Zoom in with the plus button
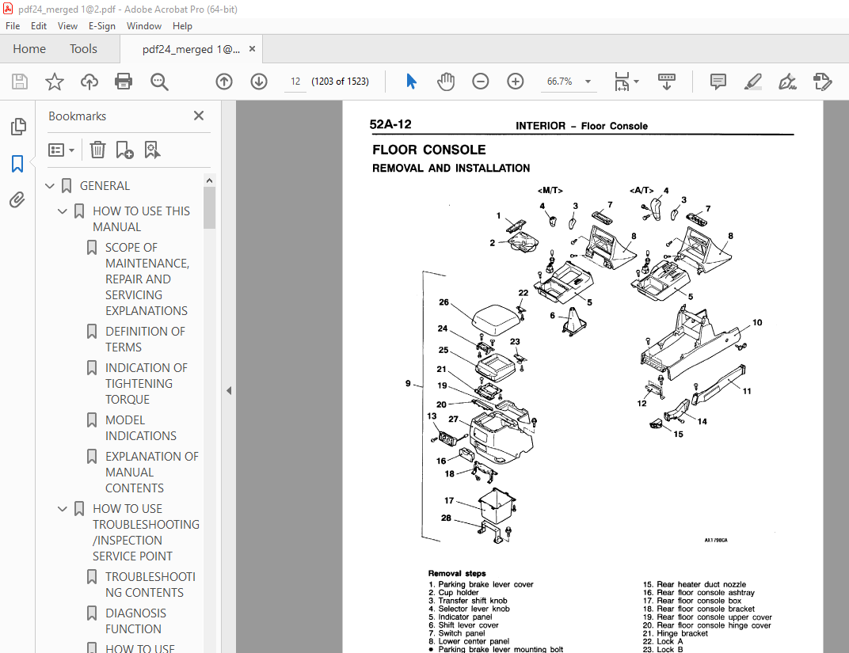Viewport: 849px width, 653px height. pos(515,82)
